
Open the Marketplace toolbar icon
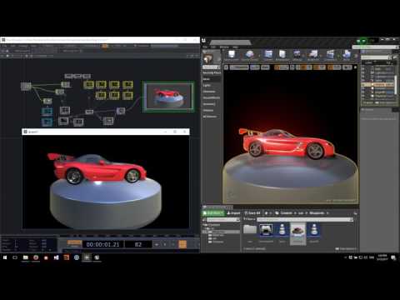coord(282,55)
